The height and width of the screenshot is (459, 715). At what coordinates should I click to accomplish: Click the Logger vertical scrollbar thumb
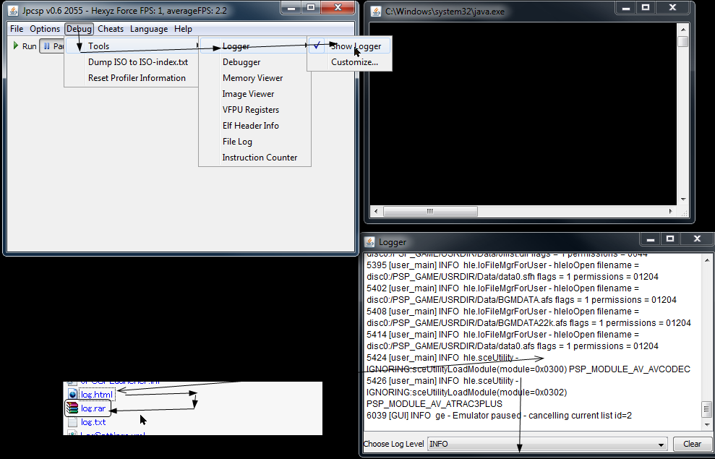(706, 409)
